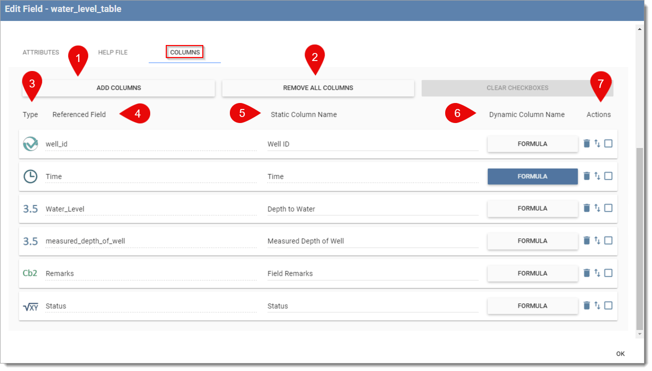The width and height of the screenshot is (652, 371).
Task: Reorder the Time row using arrows icon
Action: pos(597,176)
